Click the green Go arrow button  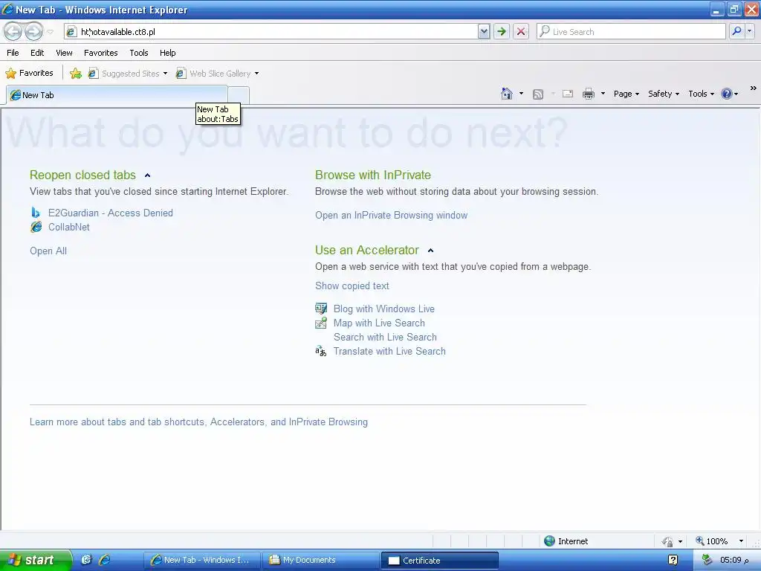(x=502, y=31)
